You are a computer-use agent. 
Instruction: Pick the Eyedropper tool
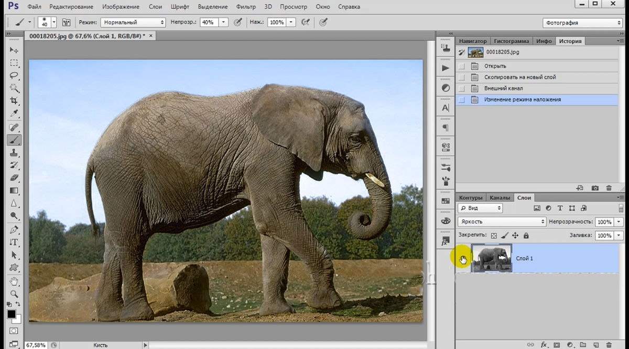[x=14, y=113]
